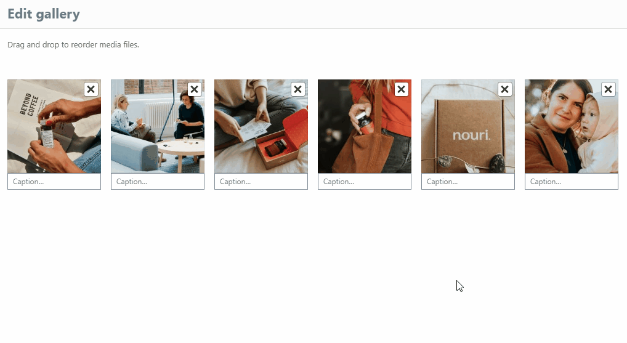Image resolution: width=627 pixels, height=343 pixels.
Task: Click caption field under red box image
Action: (261, 182)
